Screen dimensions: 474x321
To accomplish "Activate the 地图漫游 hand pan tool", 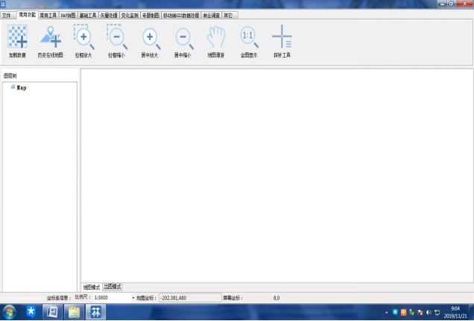I will [216, 37].
